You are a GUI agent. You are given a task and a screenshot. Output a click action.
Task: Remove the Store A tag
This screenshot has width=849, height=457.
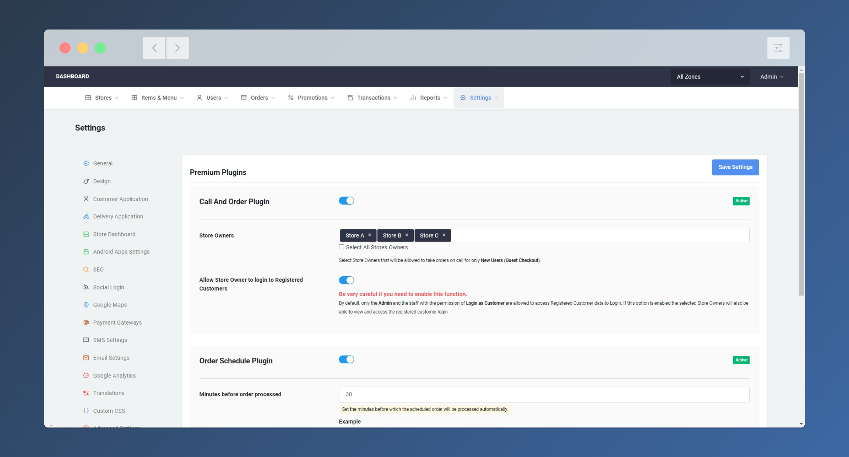tap(369, 235)
